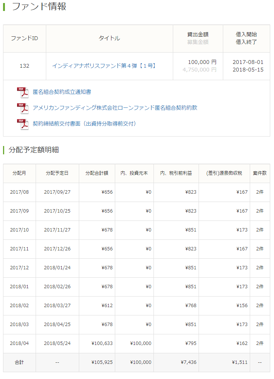Click the PDF icon beside 契約締結前交付書面
Viewport: 274px width, 379px height.
pos(23,124)
